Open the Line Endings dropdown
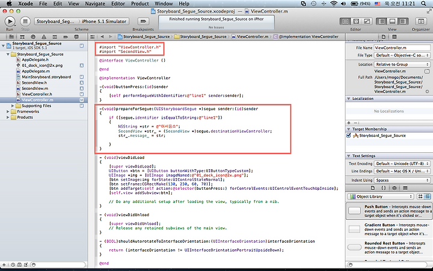Image resolution: width=433 pixels, height=271 pixels. 402,171
